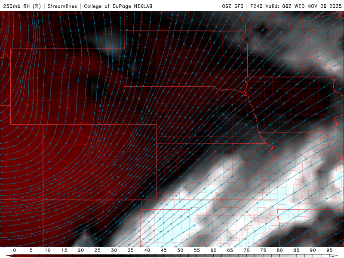Image resolution: width=344 pixels, height=258 pixels.
Task: Select the '40' label on the color scale
Action: pyautogui.click(x=147, y=250)
